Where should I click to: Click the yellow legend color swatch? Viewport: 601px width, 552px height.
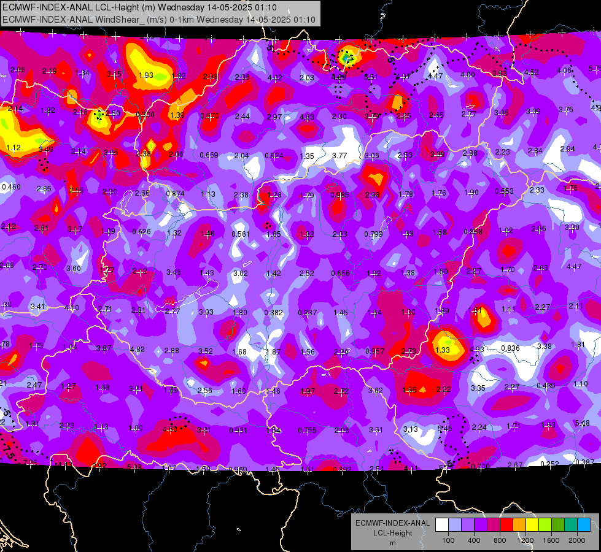click(x=532, y=524)
